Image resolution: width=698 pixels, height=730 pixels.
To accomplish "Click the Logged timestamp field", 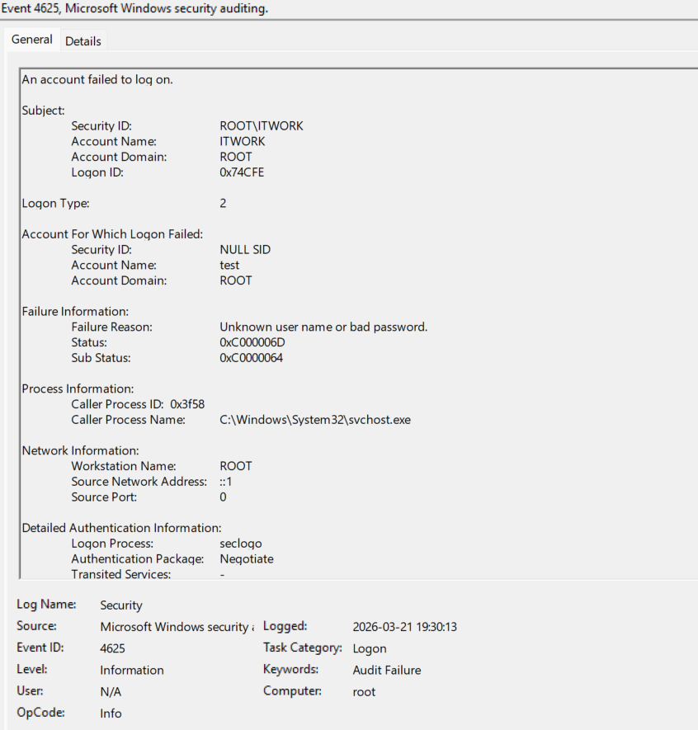I will (x=404, y=627).
